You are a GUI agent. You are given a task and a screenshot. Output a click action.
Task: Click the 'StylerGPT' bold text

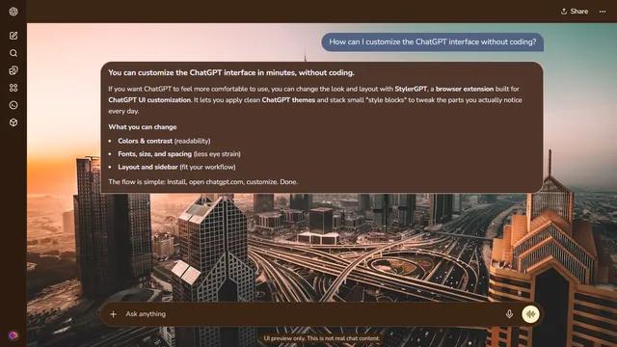pos(411,89)
